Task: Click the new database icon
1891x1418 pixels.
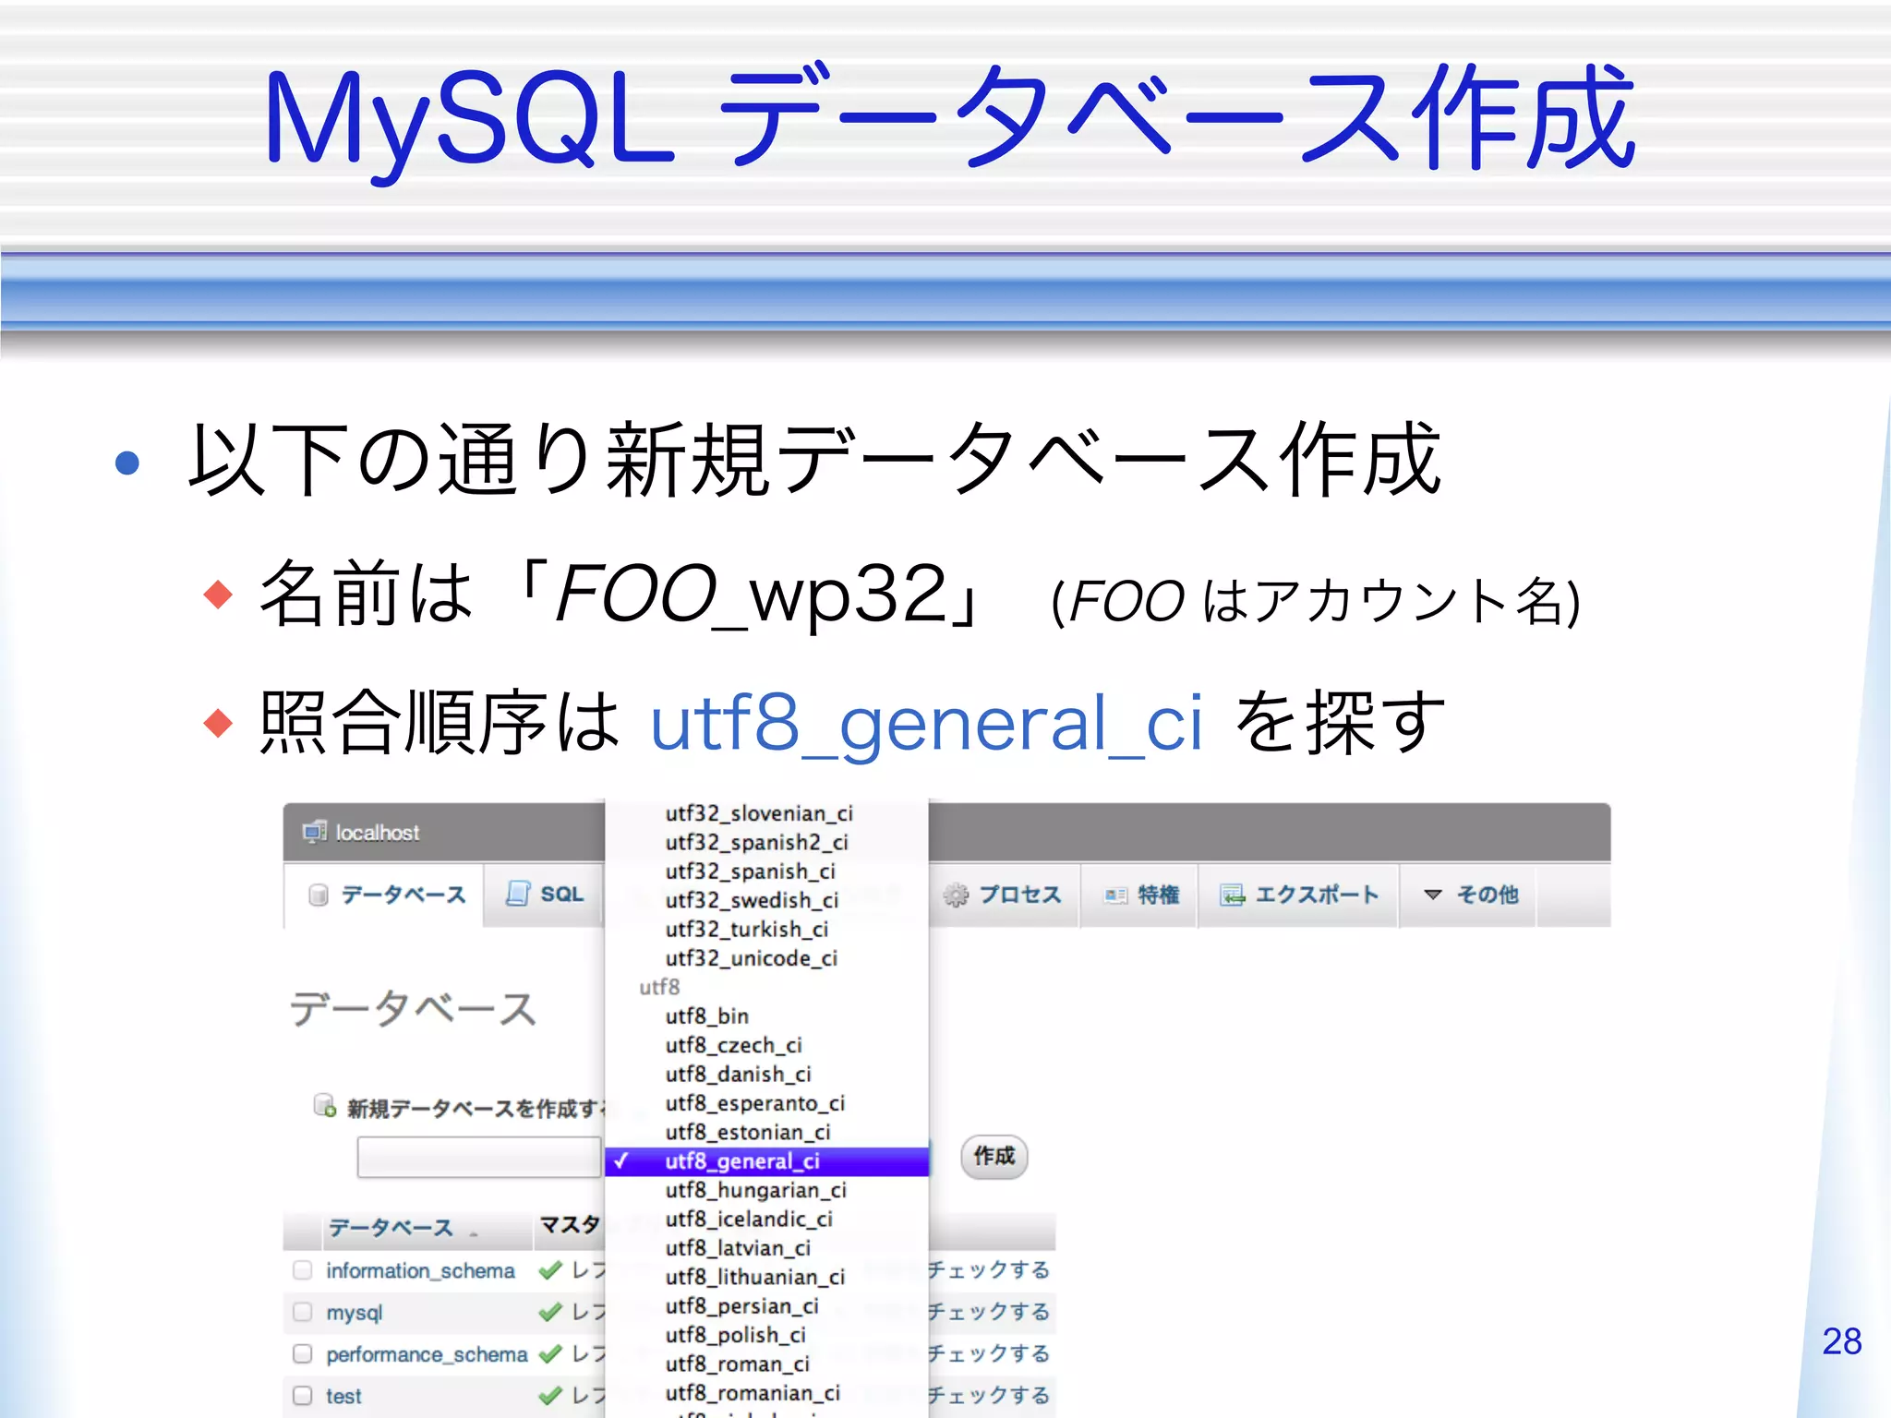Action: (x=324, y=1105)
